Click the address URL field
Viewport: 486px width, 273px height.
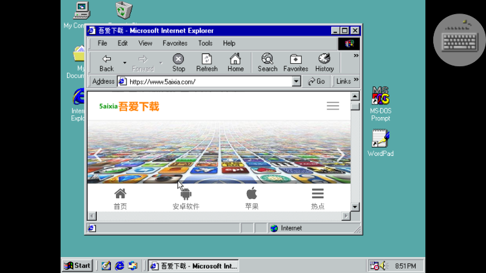(210, 81)
